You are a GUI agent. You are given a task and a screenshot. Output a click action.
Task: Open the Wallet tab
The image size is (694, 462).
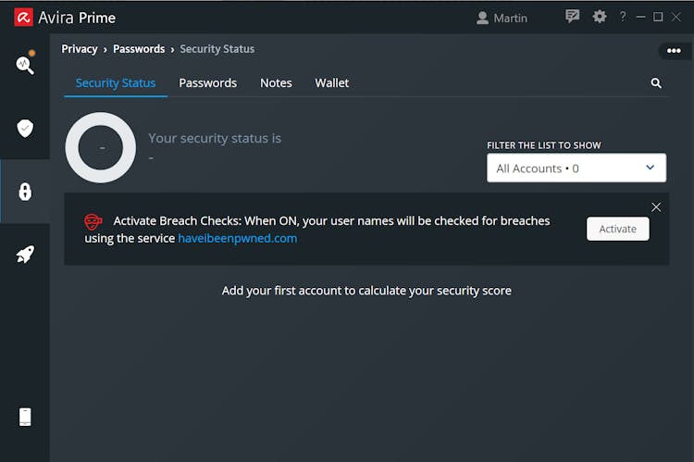point(332,82)
